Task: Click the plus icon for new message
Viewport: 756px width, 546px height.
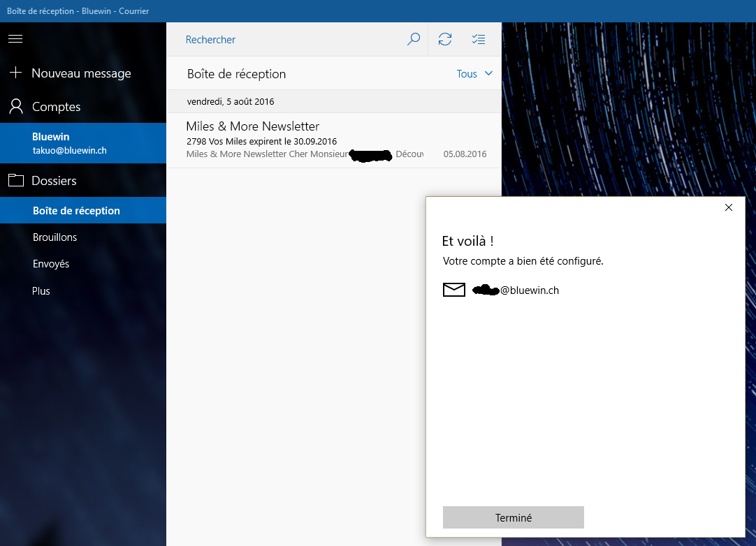Action: 15,73
